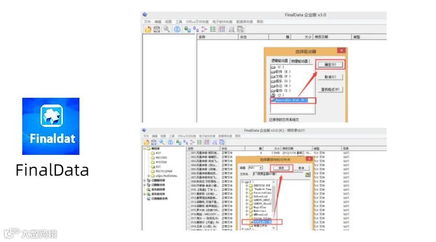436x242 pixels.
Task: Click the green tree-list view icon in lower toolbar
Action: 200,142
